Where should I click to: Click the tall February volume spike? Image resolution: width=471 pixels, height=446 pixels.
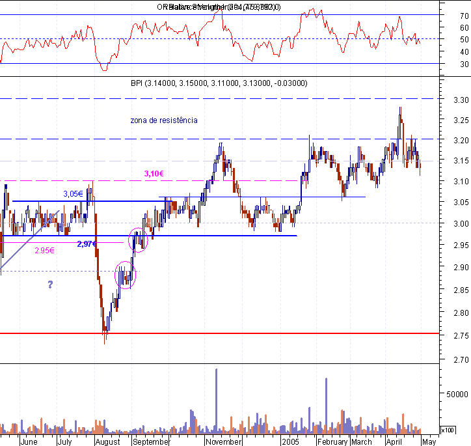click(x=326, y=406)
